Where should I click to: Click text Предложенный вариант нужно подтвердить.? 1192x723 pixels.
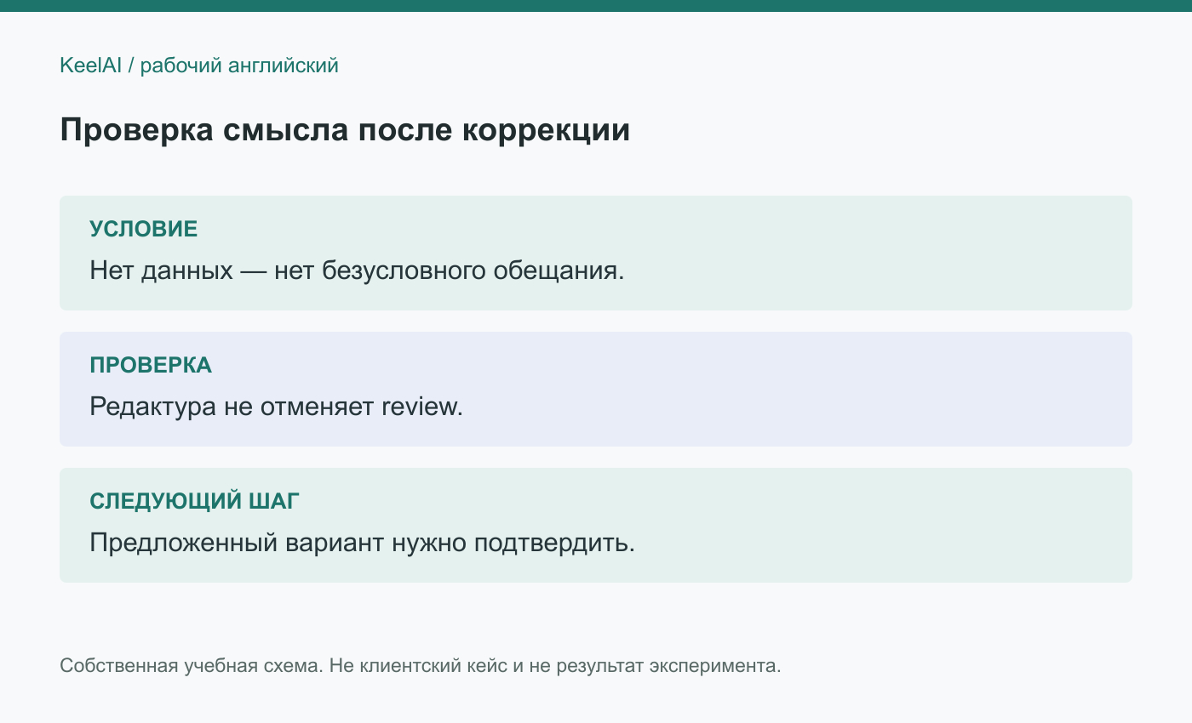point(363,543)
